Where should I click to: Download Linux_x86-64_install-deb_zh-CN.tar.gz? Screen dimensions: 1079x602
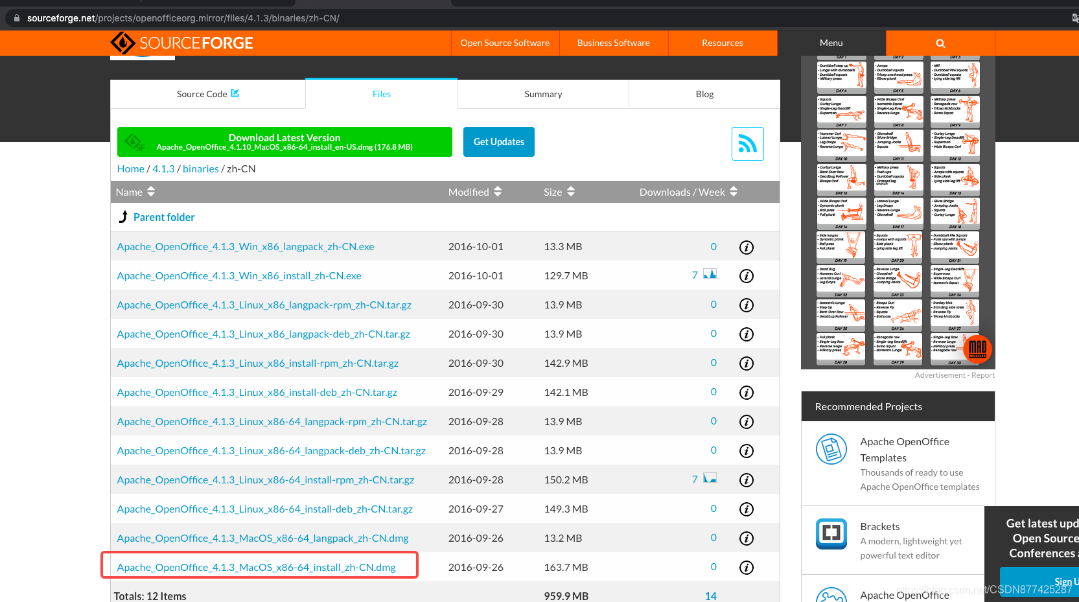[265, 509]
